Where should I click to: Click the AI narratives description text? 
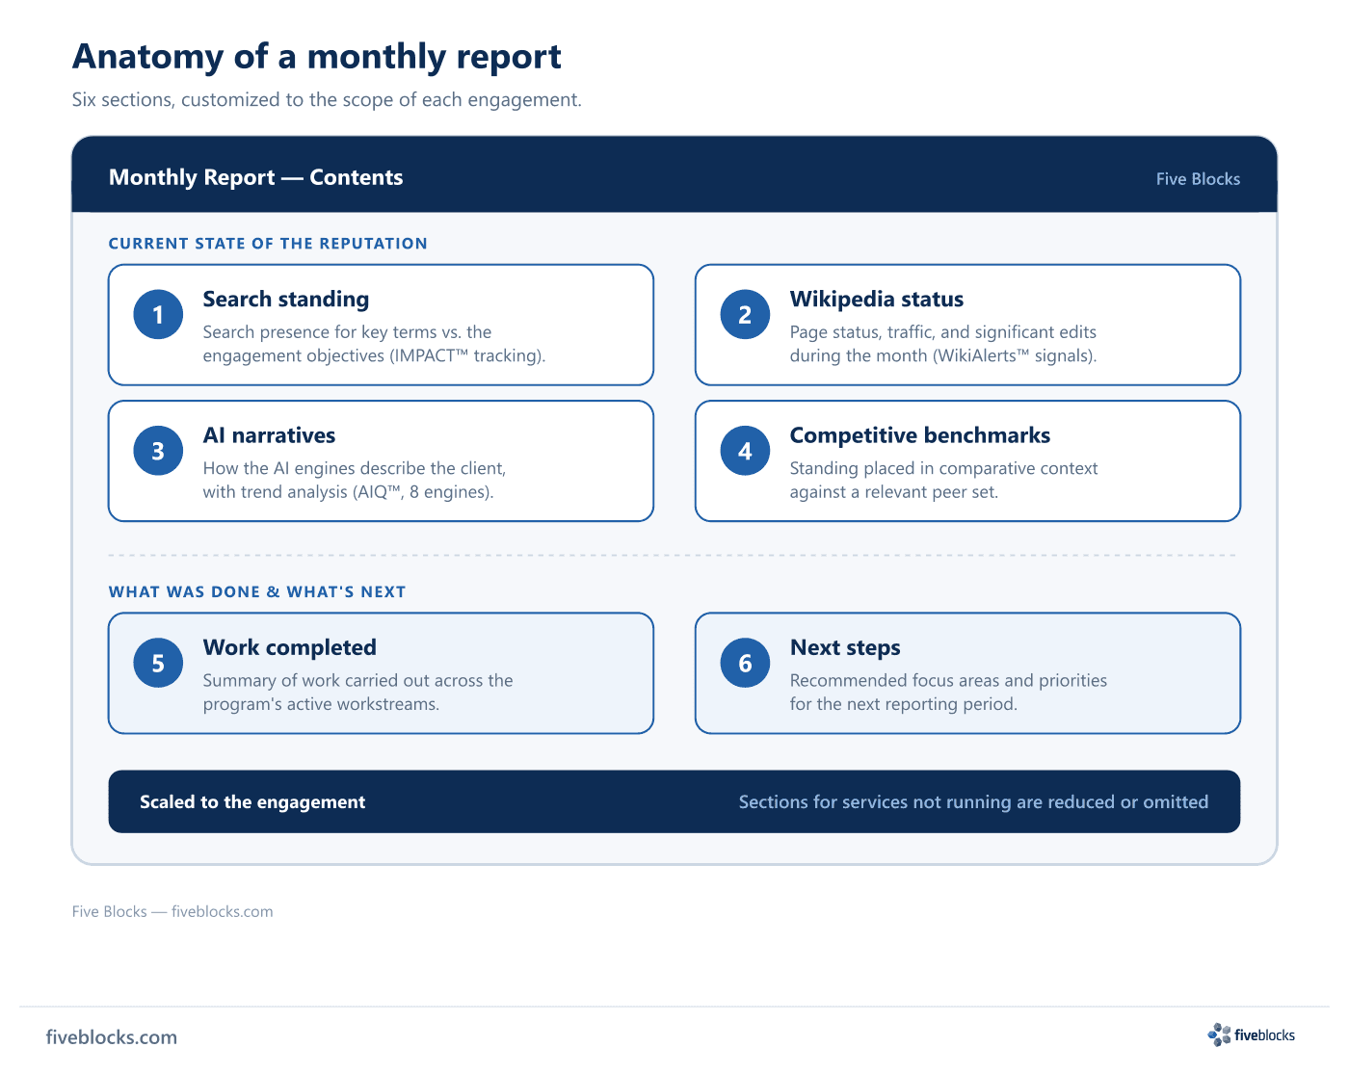click(354, 480)
